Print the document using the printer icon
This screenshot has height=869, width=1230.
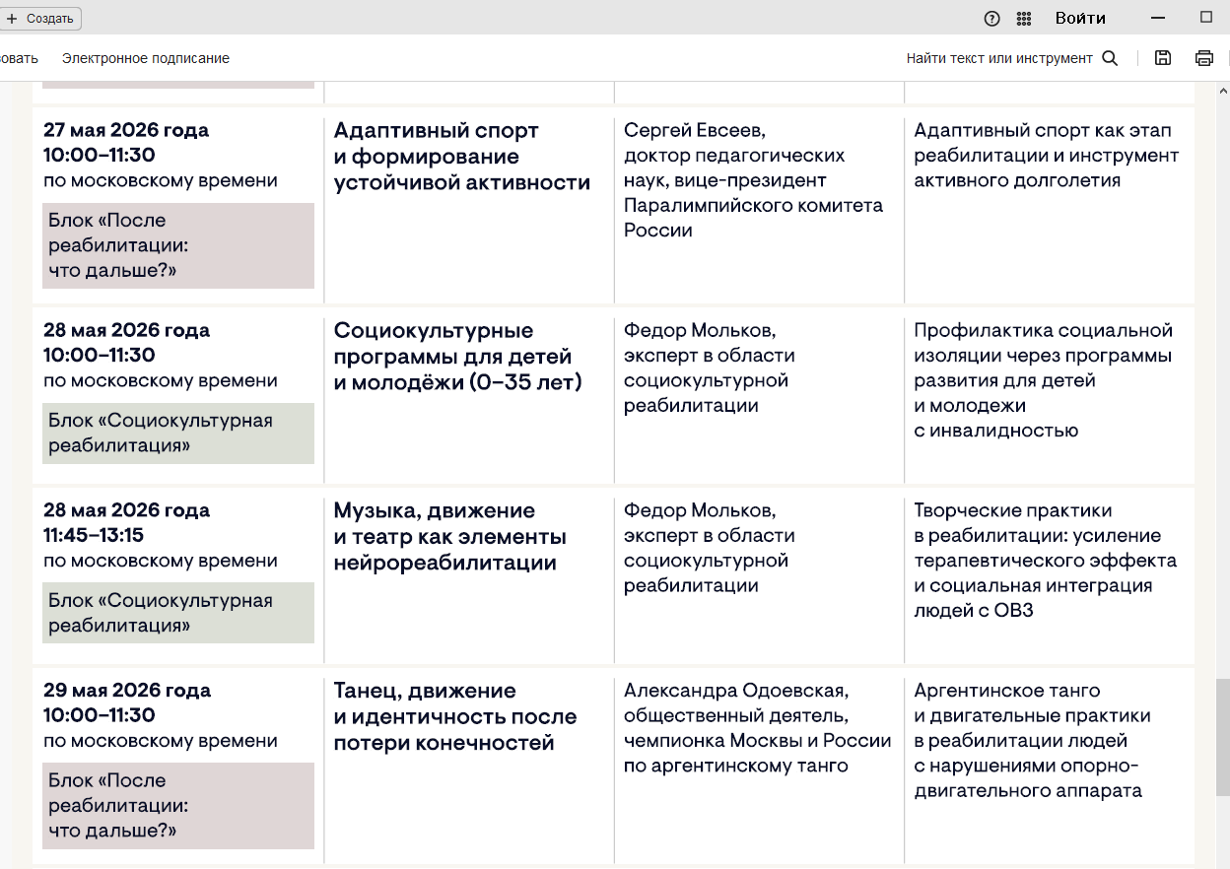pos(1203,58)
